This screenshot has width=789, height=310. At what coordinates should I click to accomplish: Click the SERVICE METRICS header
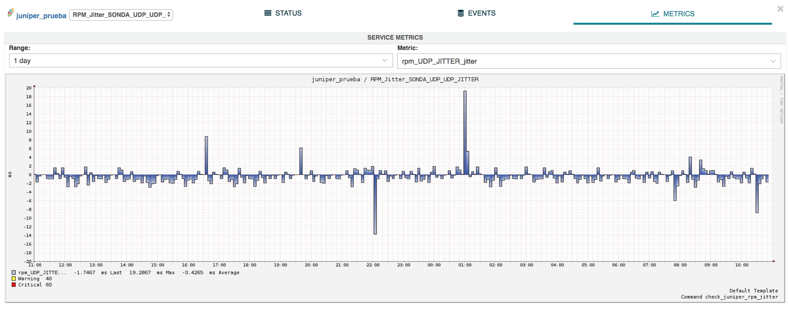pyautogui.click(x=395, y=37)
